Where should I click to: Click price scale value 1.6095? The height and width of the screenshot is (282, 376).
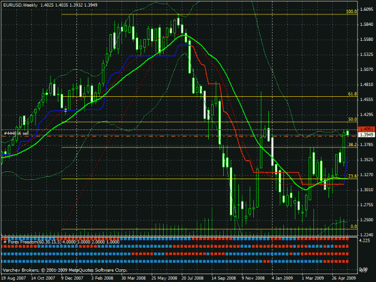[x=367, y=10]
